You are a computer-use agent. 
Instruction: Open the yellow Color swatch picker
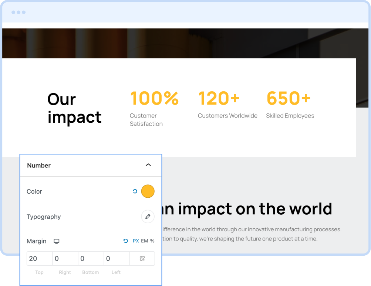point(148,191)
